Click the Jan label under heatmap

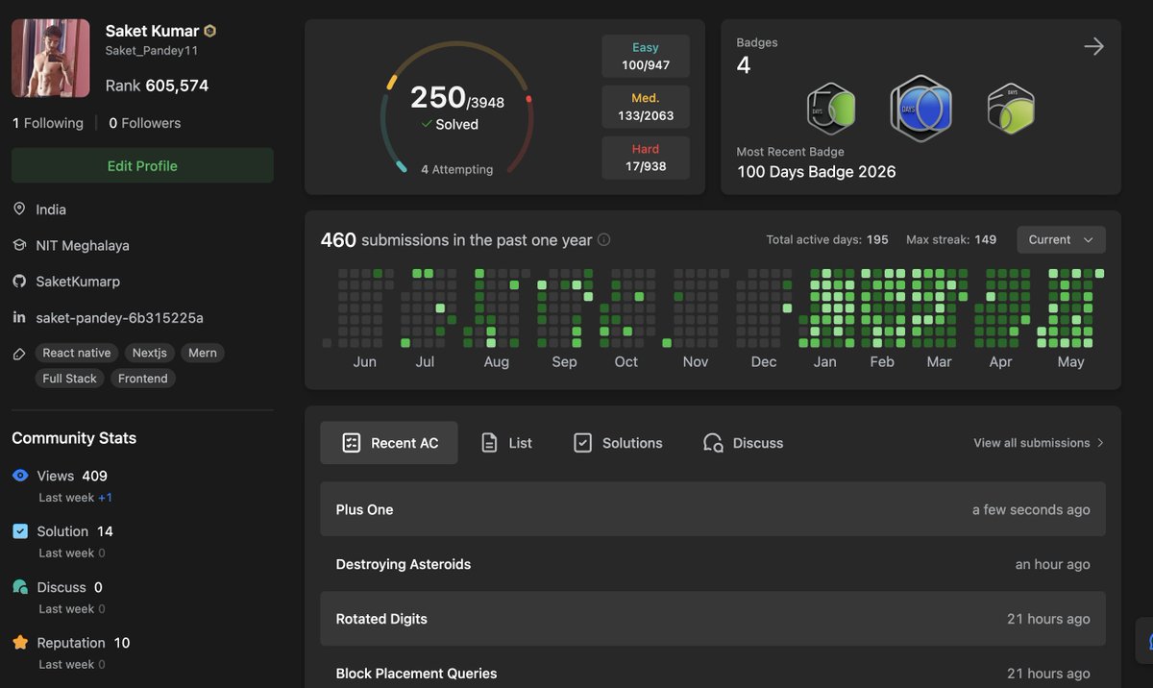pos(824,362)
